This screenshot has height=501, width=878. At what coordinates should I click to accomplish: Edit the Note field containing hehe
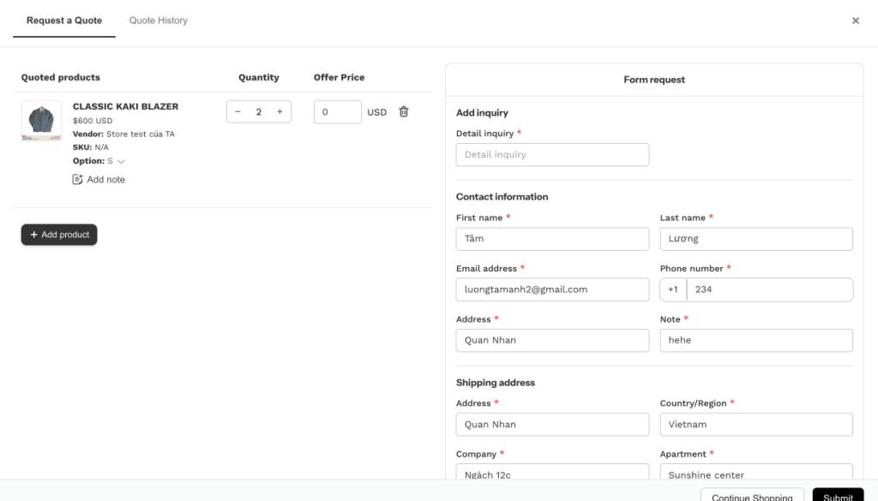[x=756, y=341]
